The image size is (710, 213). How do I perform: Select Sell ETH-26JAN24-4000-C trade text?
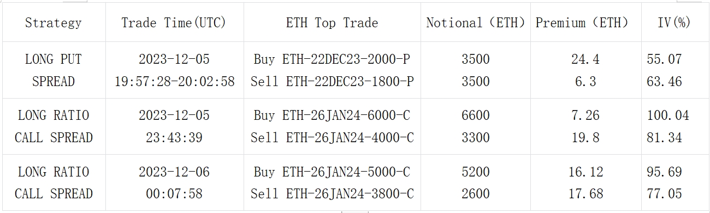coord(332,138)
